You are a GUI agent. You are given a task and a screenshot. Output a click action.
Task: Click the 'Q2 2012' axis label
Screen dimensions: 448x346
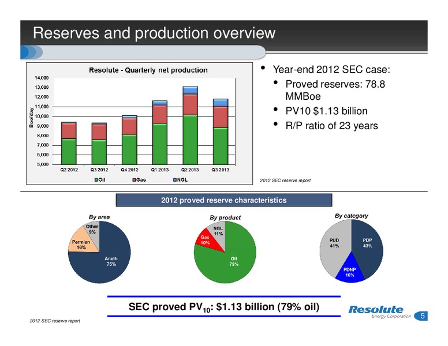click(x=69, y=170)
